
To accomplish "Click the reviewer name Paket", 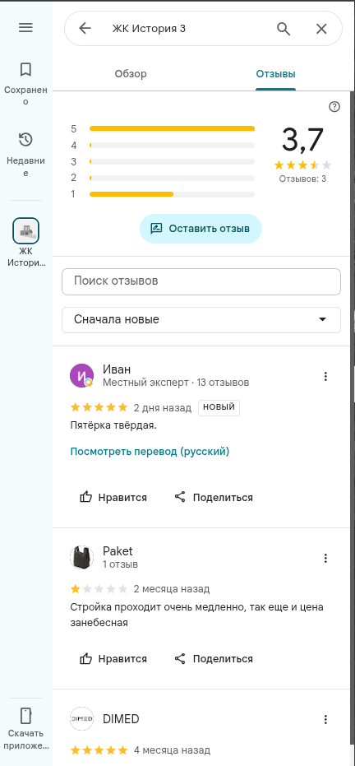I will tap(118, 551).
